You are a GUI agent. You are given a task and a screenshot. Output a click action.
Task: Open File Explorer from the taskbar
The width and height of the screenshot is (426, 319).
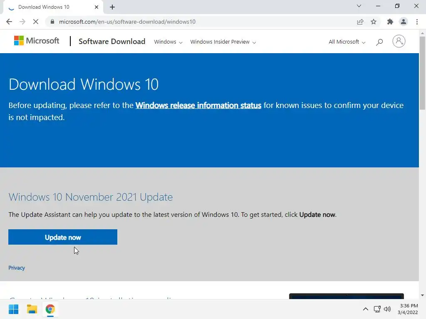[x=32, y=309]
